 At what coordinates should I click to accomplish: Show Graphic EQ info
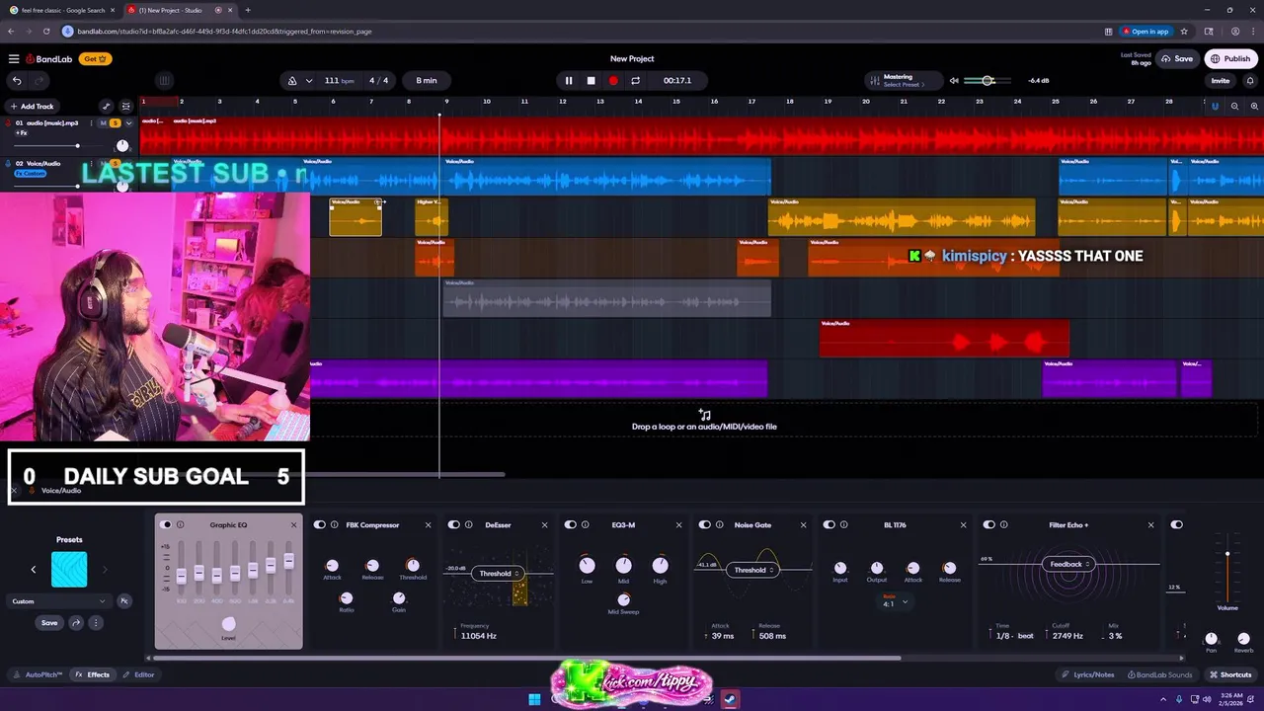click(181, 524)
